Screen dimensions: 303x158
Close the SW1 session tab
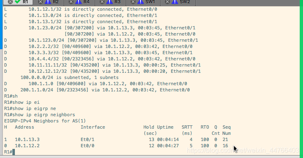tap(133, 2)
